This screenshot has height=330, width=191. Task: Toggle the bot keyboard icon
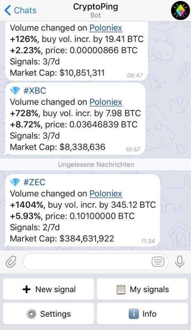[158, 262]
